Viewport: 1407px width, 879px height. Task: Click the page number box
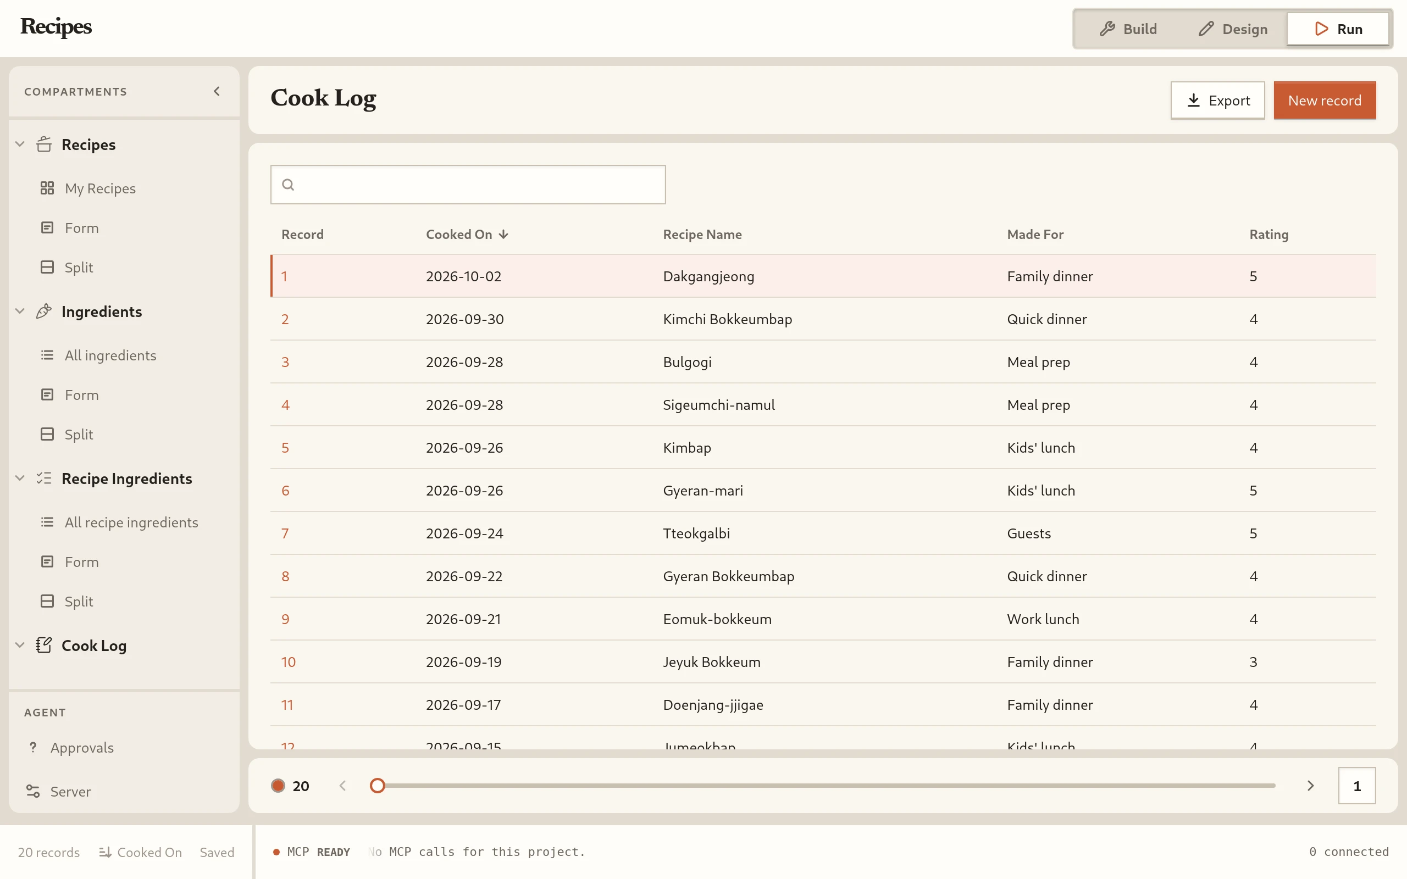coord(1356,786)
